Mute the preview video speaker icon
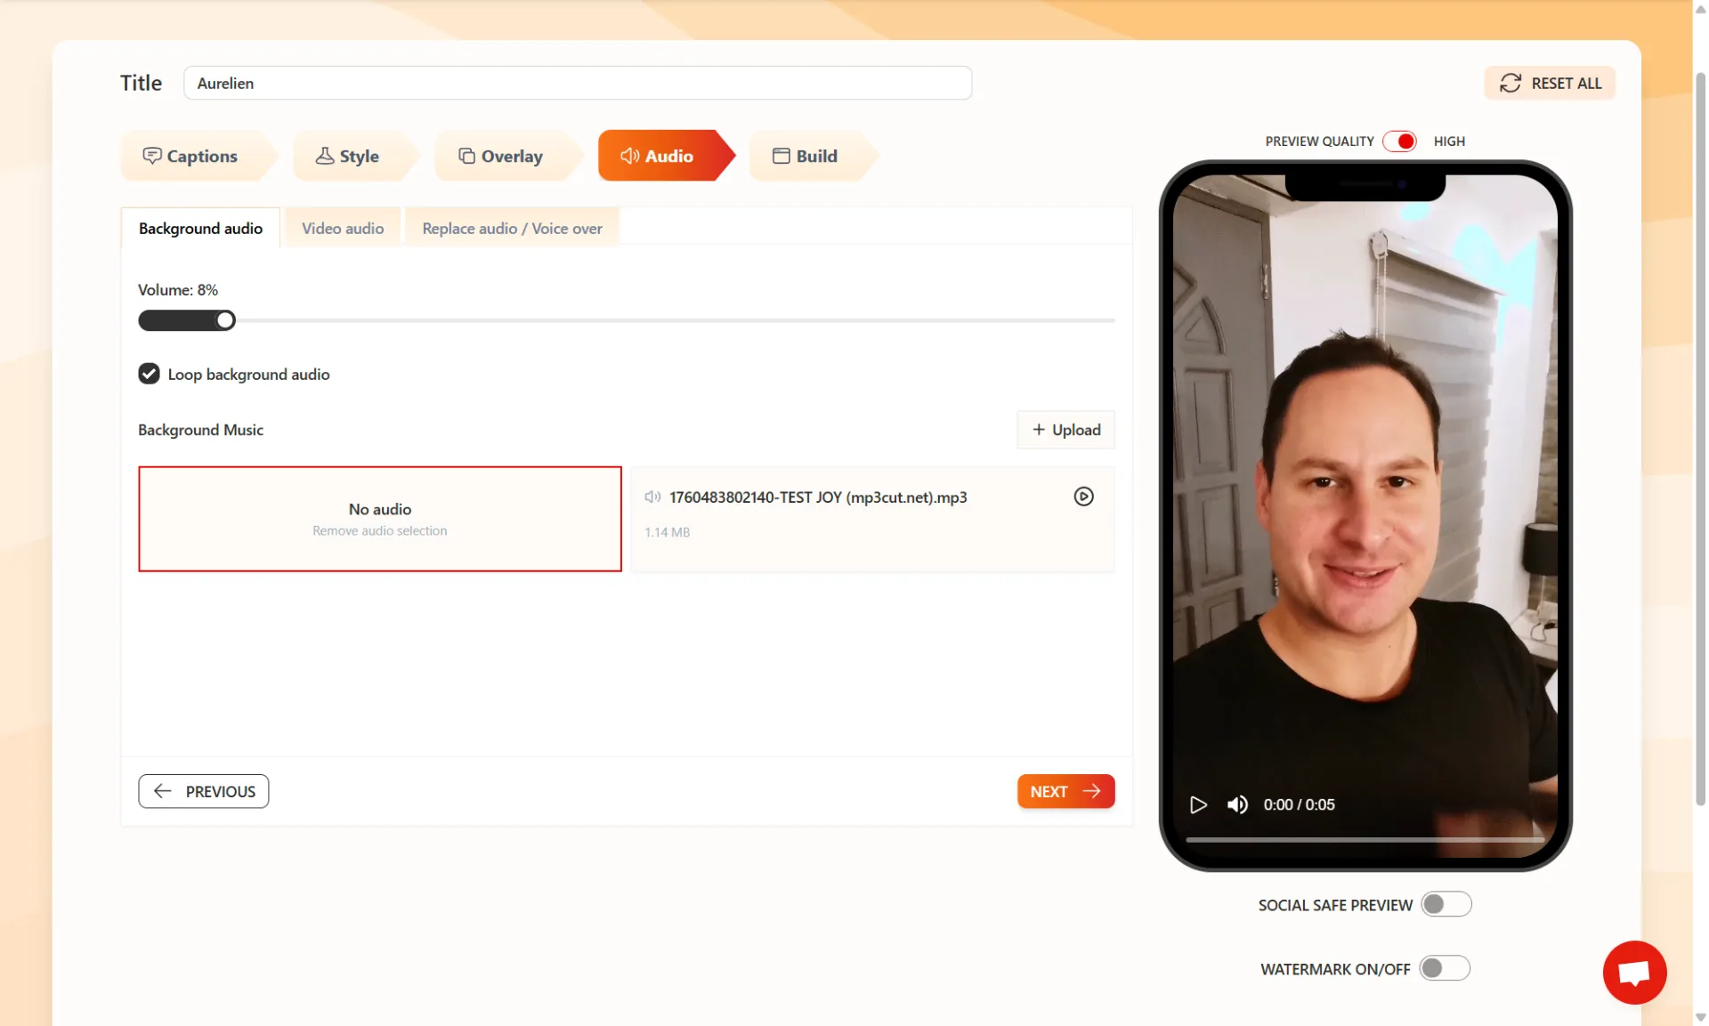 click(x=1237, y=804)
